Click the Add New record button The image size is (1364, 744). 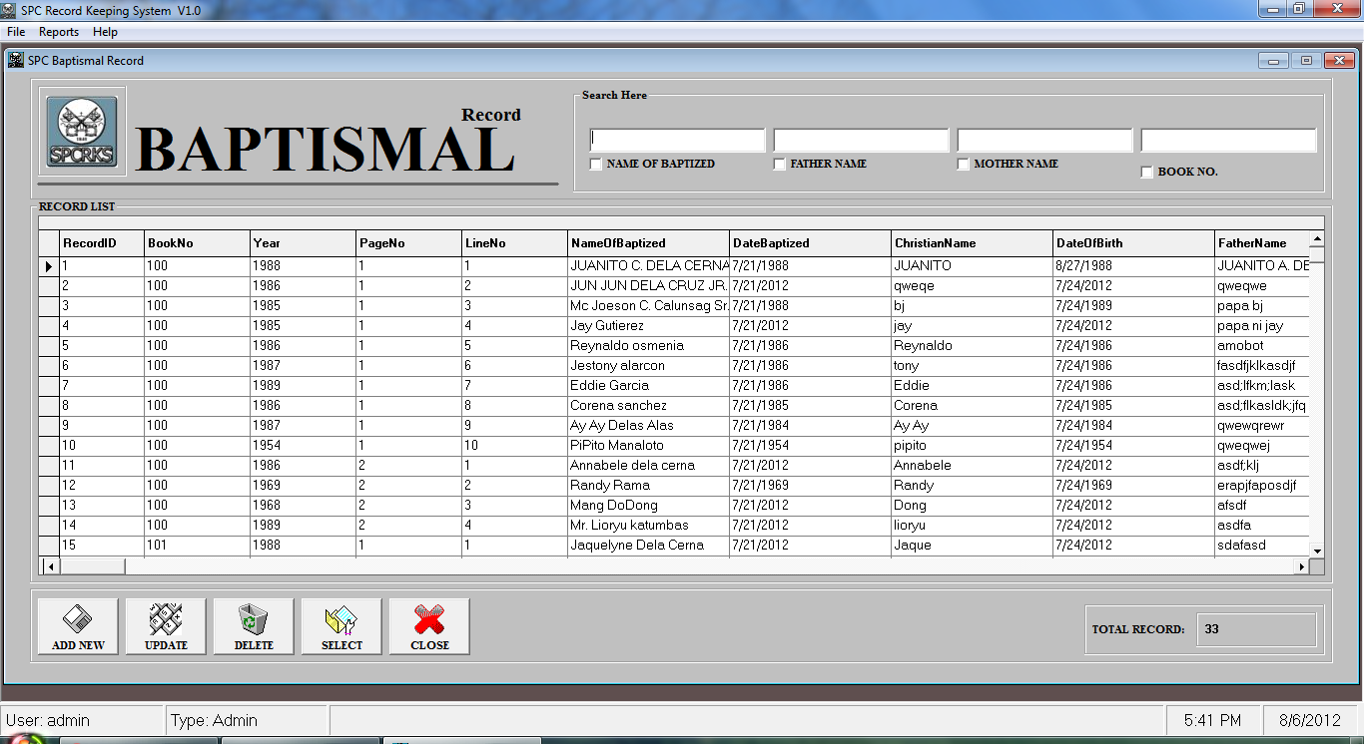(78, 626)
